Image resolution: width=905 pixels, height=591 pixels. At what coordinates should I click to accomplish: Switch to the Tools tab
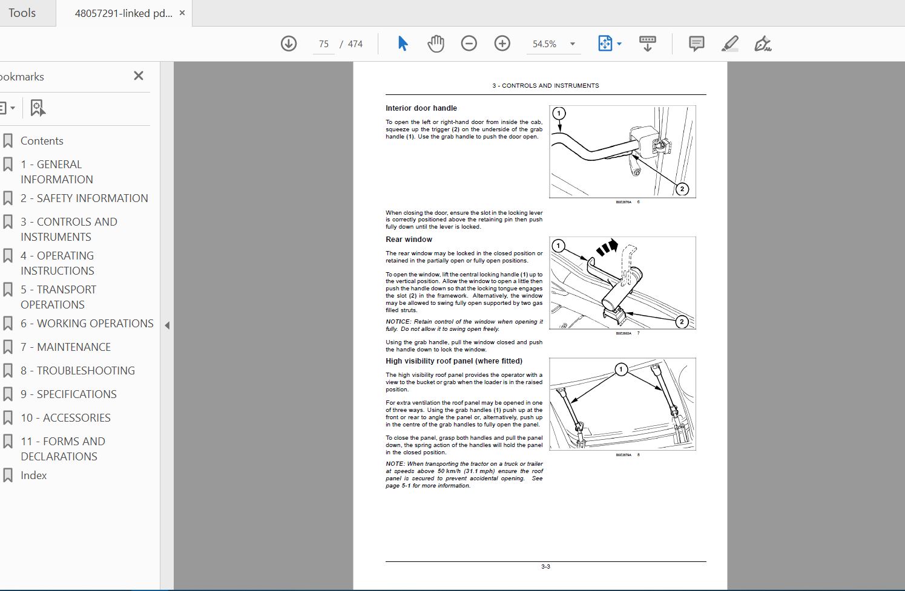click(22, 13)
